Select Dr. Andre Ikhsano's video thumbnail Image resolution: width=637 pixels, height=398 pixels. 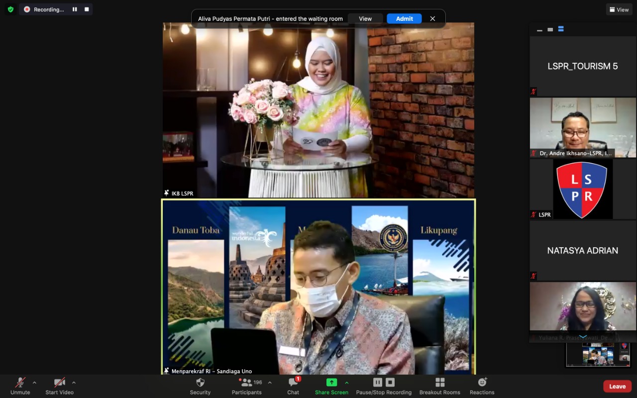pyautogui.click(x=583, y=127)
